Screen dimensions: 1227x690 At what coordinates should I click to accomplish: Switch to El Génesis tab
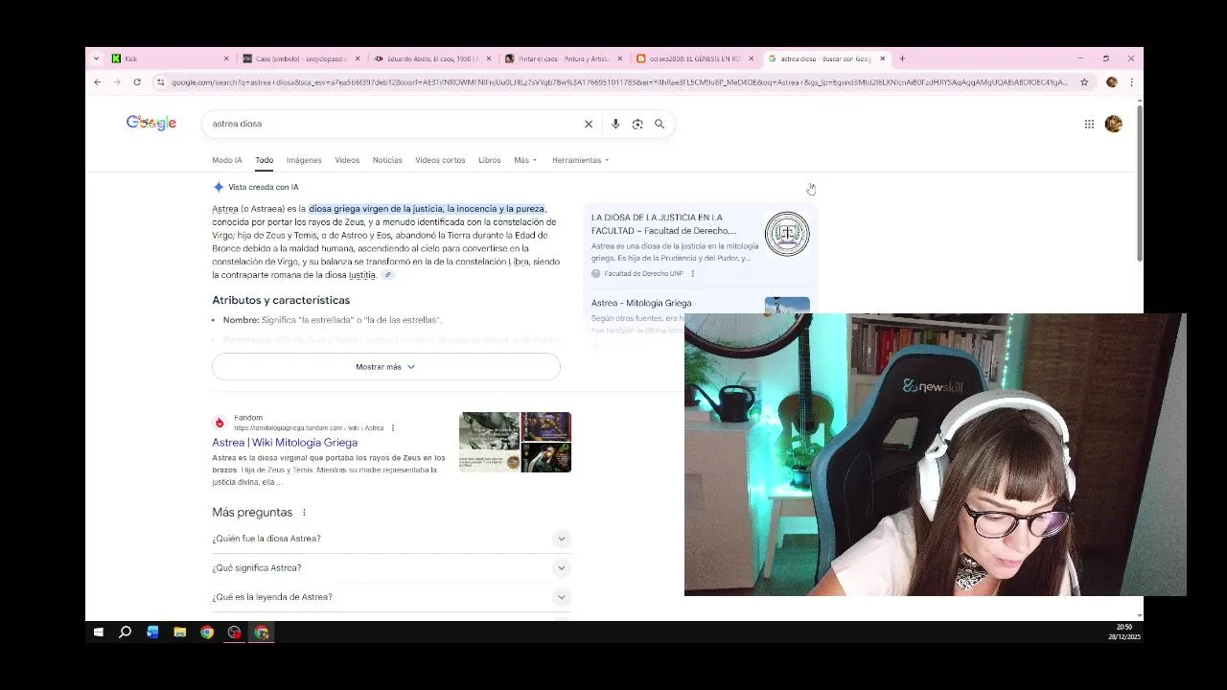tap(694, 58)
